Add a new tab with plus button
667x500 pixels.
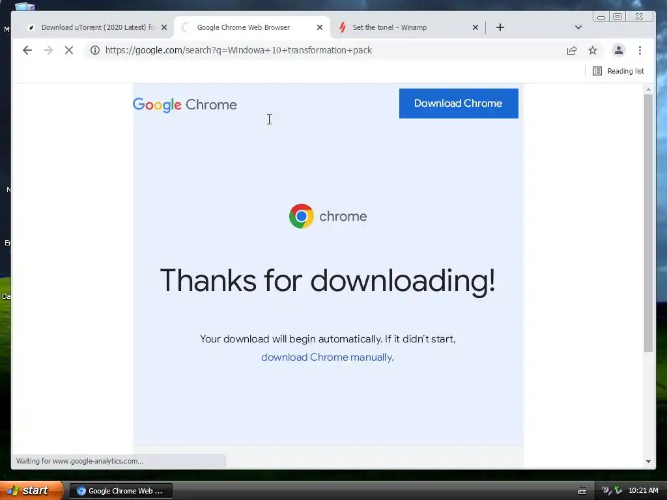click(x=500, y=27)
